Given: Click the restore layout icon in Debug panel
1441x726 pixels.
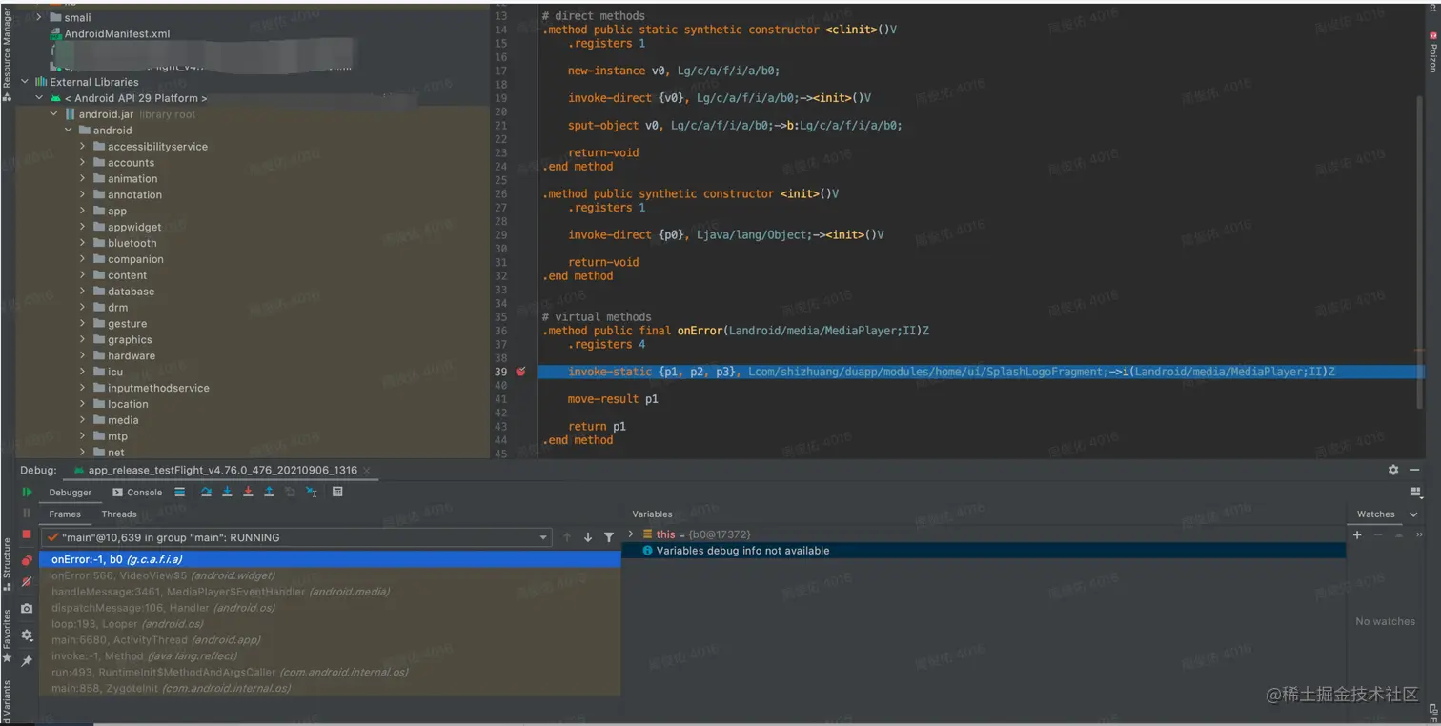Looking at the screenshot, I should [1414, 492].
